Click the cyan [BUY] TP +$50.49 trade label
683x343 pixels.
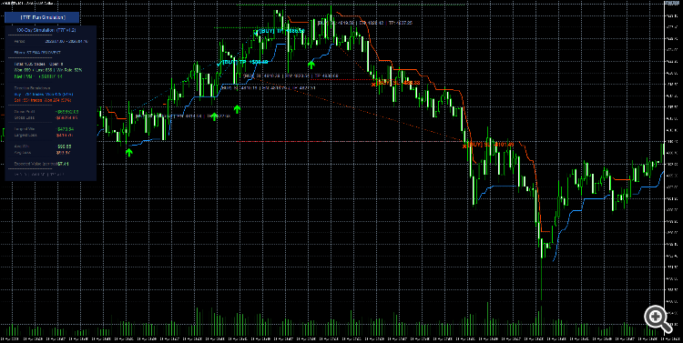[x=244, y=62]
